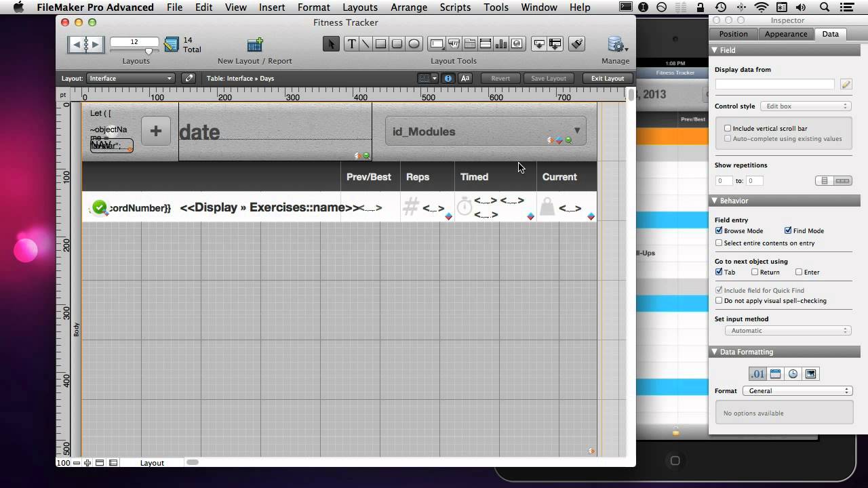This screenshot has width=868, height=488.
Task: Click the green checkmark on layout row
Action: [100, 207]
